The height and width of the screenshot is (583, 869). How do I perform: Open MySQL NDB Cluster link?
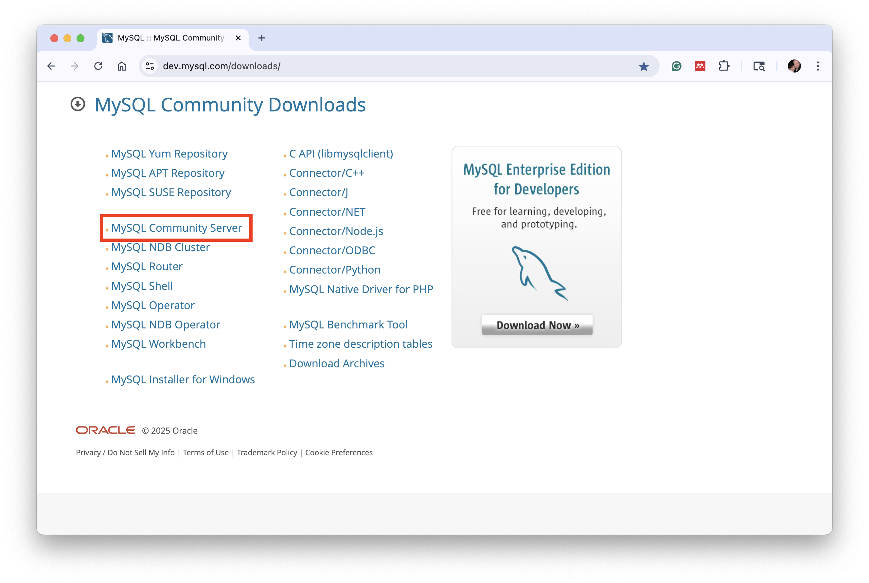tap(160, 247)
